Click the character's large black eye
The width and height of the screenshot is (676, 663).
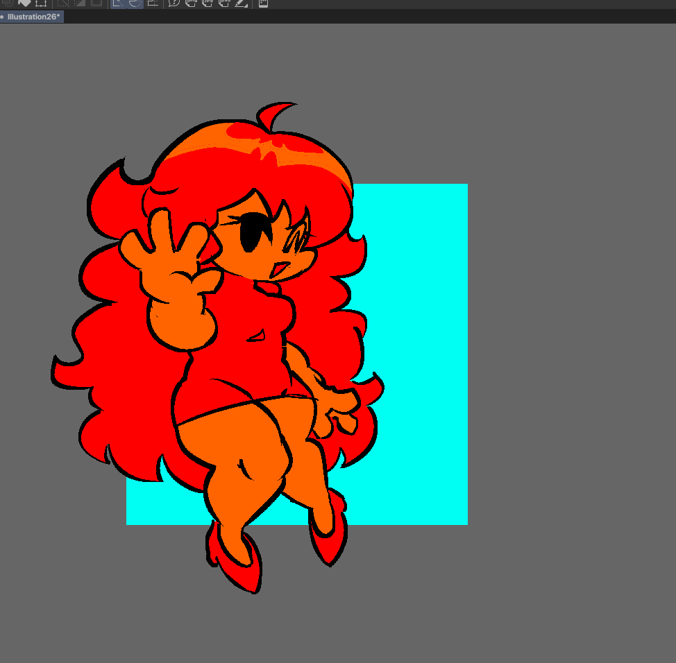click(x=251, y=234)
